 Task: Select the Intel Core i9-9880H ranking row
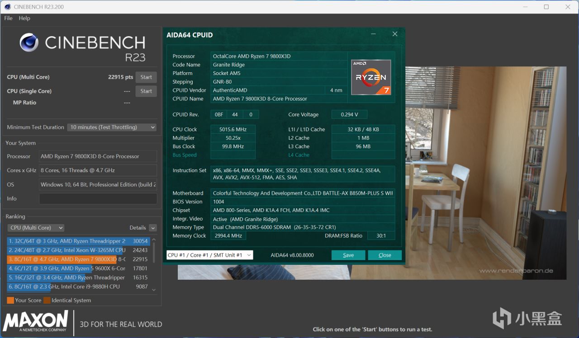pos(78,286)
